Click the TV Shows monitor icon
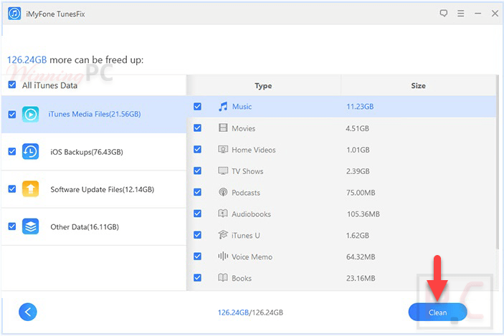The height and width of the screenshot is (336, 504). pos(223,171)
